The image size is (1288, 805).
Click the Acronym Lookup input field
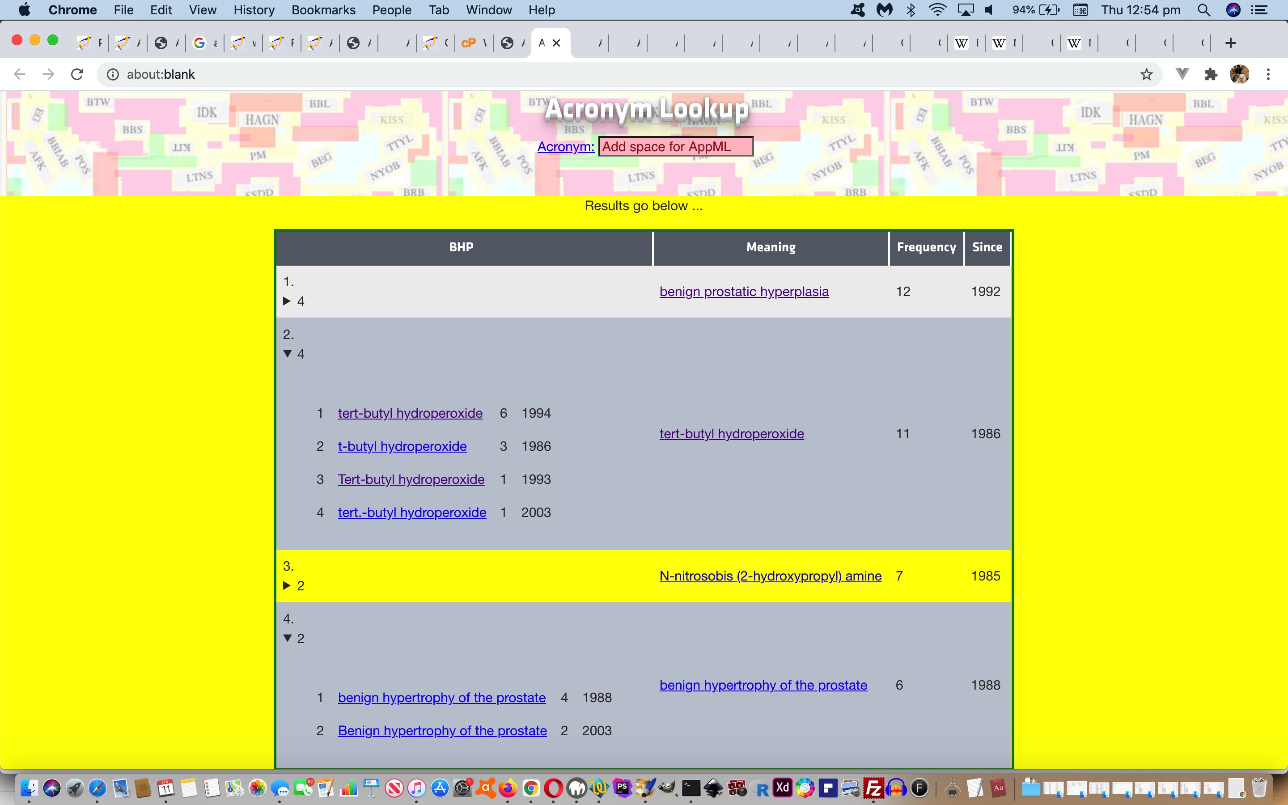pos(674,147)
